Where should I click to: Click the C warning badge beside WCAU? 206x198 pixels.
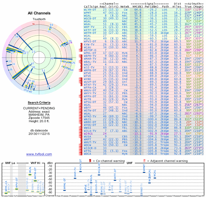(81, 47)
